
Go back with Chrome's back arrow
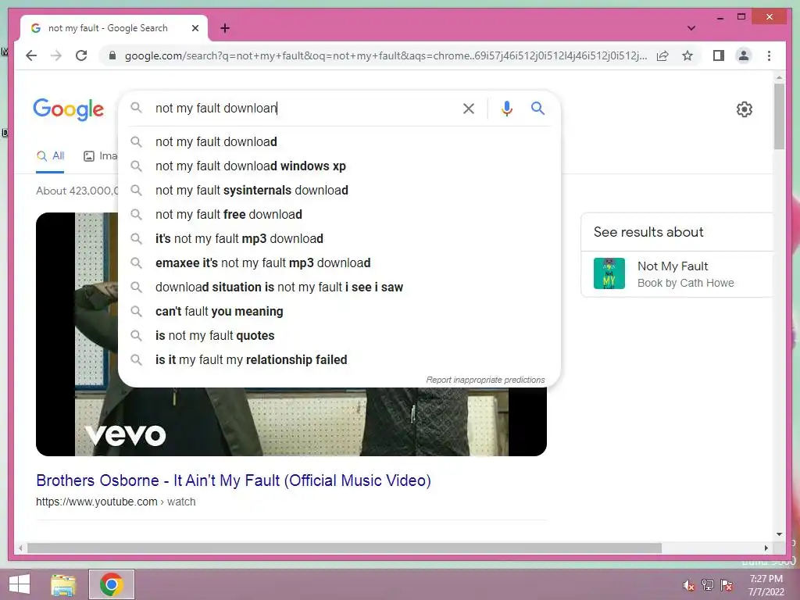(x=31, y=55)
